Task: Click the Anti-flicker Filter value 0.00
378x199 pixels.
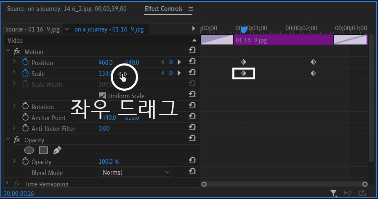Action: point(104,128)
